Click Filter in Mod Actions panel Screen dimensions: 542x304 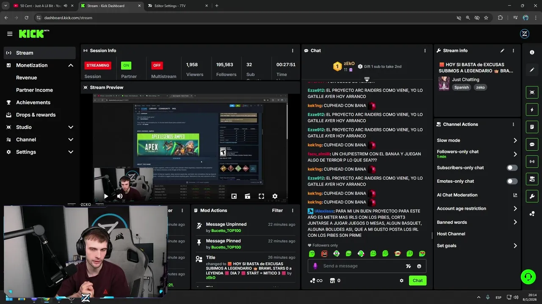pyautogui.click(x=277, y=210)
